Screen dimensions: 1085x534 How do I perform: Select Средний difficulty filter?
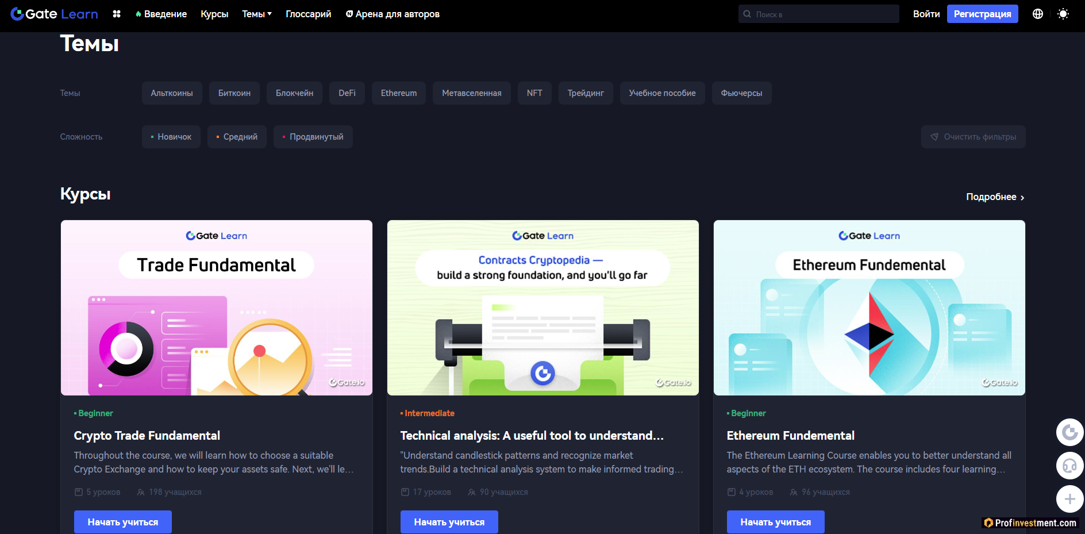point(237,137)
